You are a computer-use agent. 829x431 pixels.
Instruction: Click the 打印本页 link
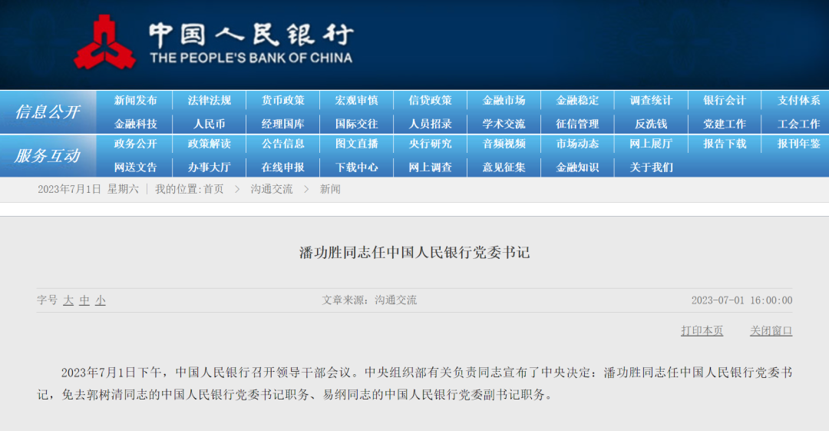pos(702,330)
